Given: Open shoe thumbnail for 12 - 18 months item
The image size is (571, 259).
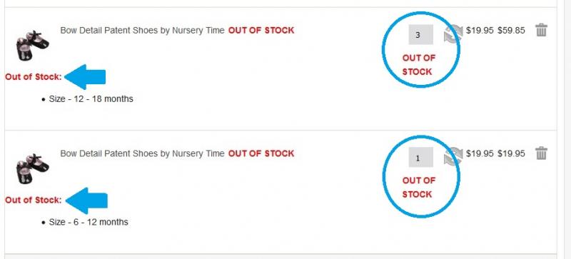Looking at the screenshot, I should (x=32, y=45).
